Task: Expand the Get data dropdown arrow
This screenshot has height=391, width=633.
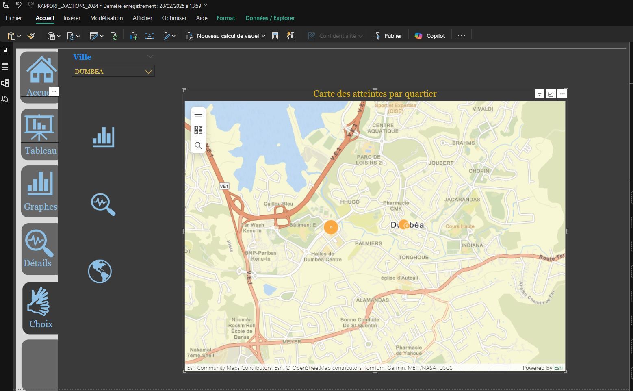Action: [59, 36]
